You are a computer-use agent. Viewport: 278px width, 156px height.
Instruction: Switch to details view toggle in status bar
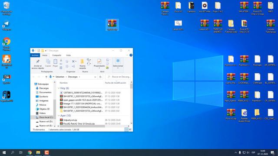tap(126, 130)
